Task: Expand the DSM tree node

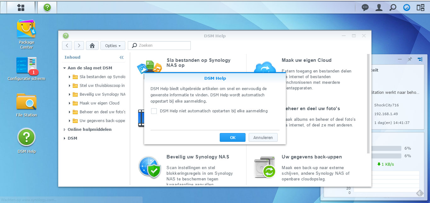Action: (x=64, y=138)
